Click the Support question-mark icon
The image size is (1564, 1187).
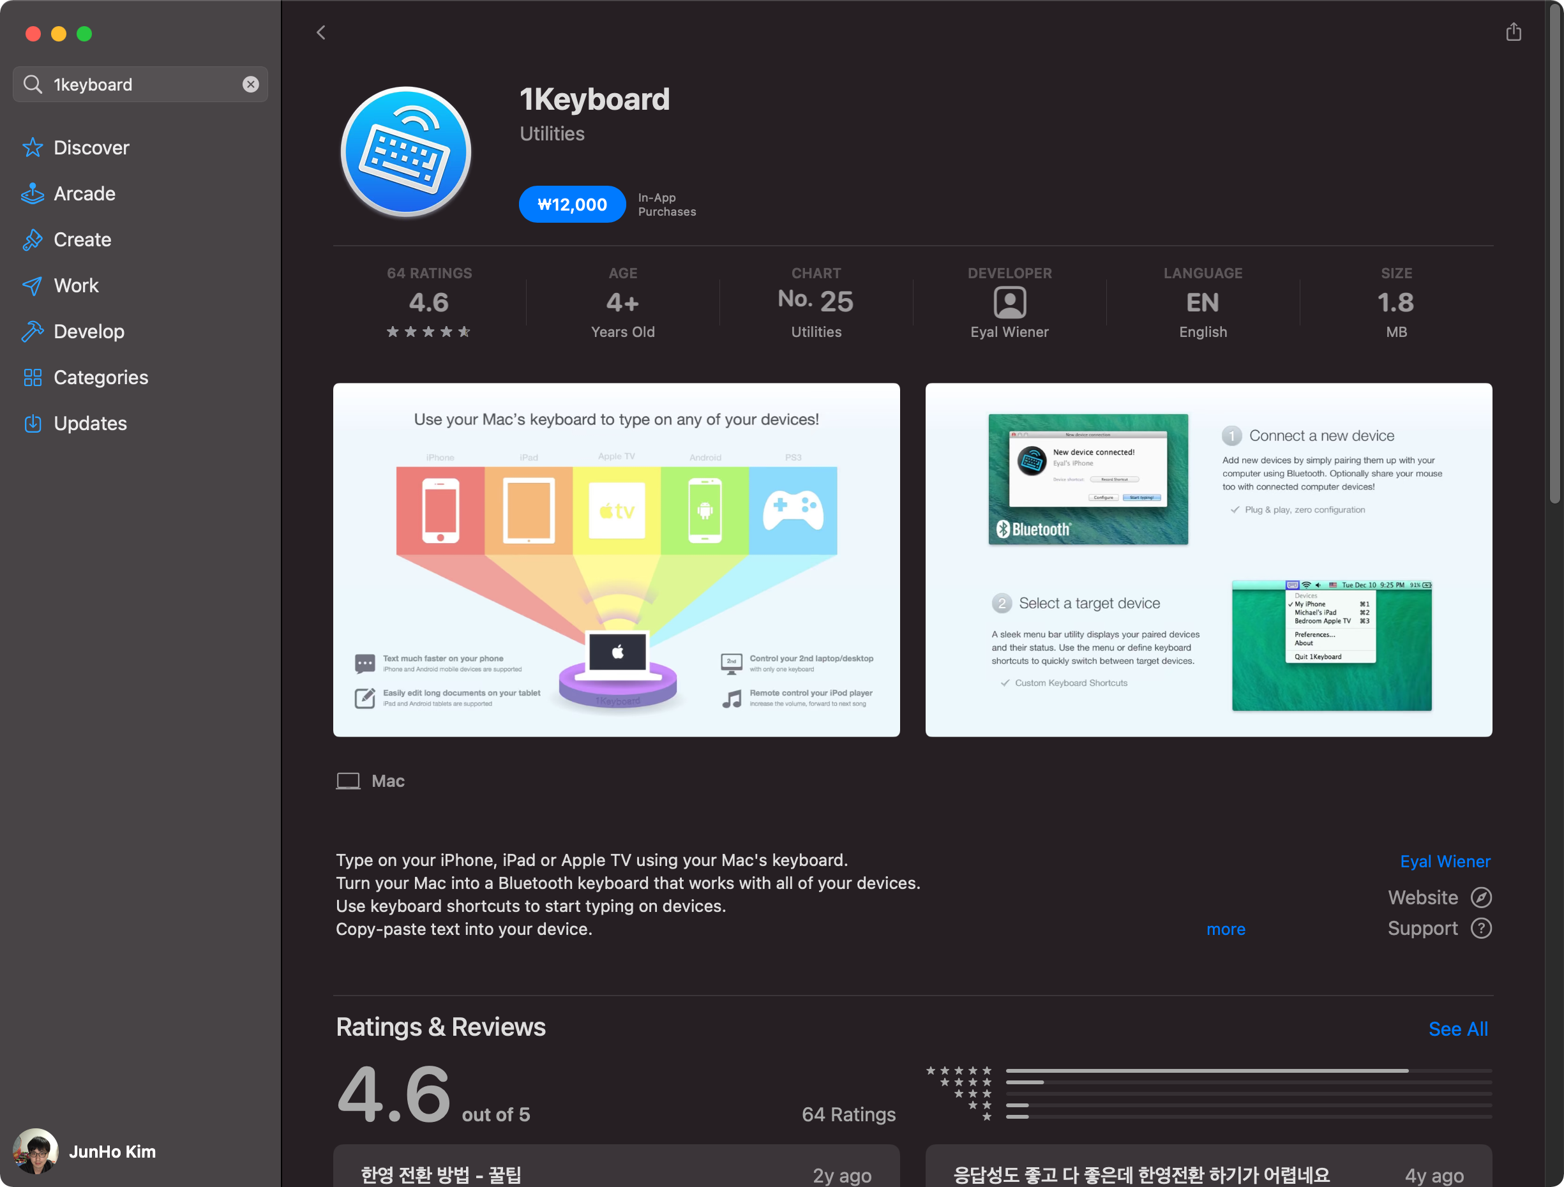(x=1480, y=929)
